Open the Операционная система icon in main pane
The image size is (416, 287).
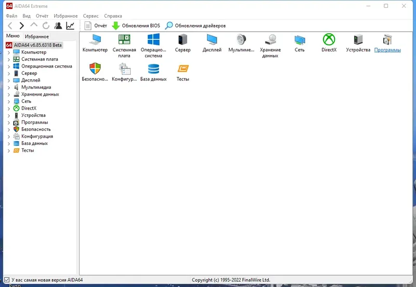153,39
